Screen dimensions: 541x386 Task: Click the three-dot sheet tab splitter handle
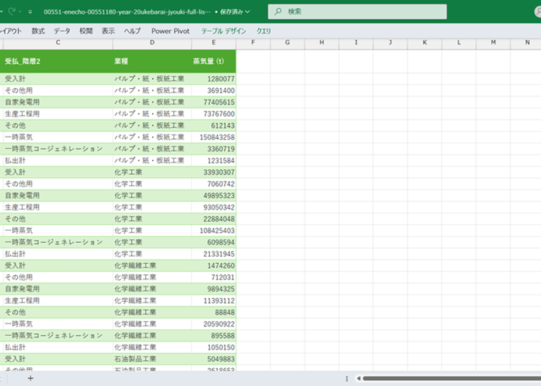tap(347, 378)
